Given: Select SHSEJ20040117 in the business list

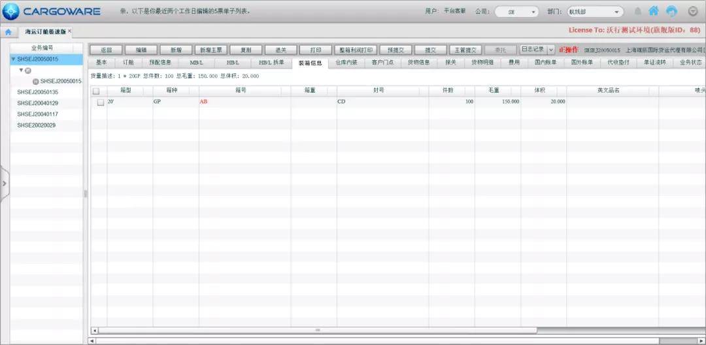Looking at the screenshot, I should pyautogui.click(x=46, y=114).
